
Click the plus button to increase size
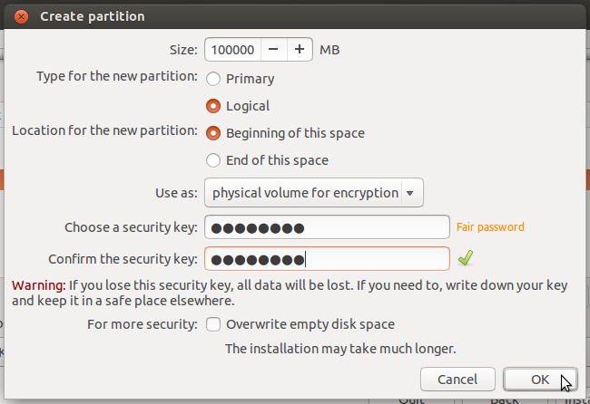[x=300, y=50]
